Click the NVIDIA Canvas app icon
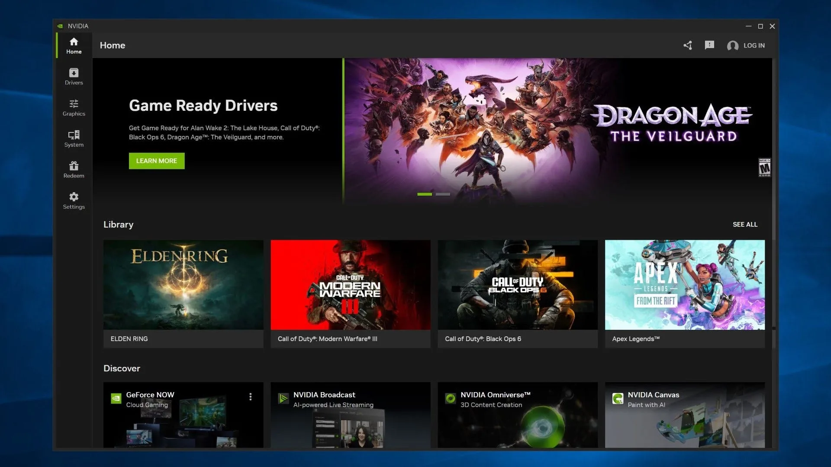831x467 pixels. click(618, 398)
